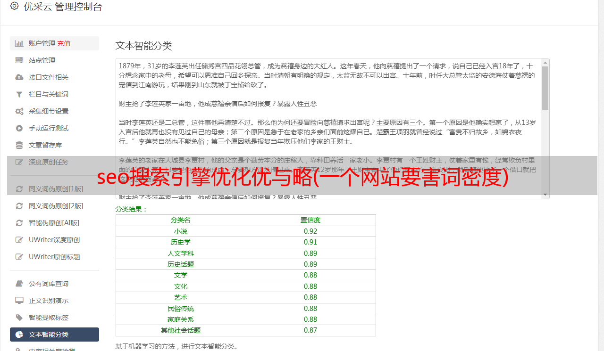This screenshot has height=351, width=604.
Task: Click the filter icon for 栏目与关键词
Action: 19,94
